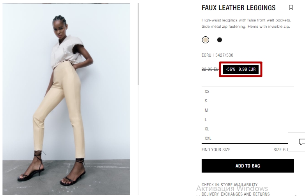Choose size XL
Viewport: 305px width, 196px height.
pos(248,129)
